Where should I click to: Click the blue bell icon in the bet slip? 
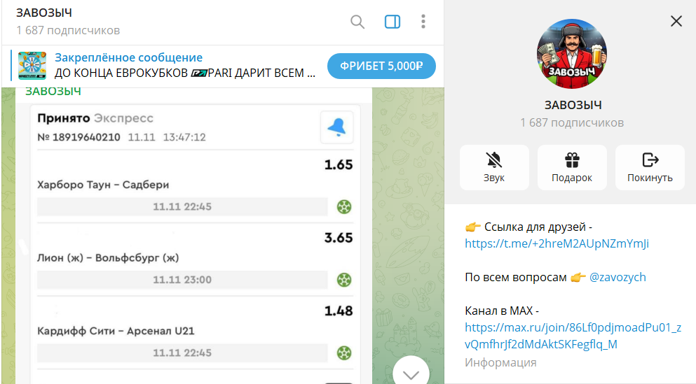(337, 127)
